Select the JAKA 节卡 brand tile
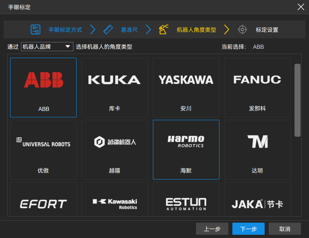This screenshot has height=238, width=309. click(257, 201)
